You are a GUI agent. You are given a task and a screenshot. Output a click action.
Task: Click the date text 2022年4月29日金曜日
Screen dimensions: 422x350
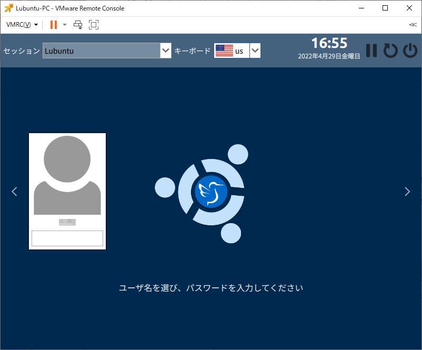329,56
